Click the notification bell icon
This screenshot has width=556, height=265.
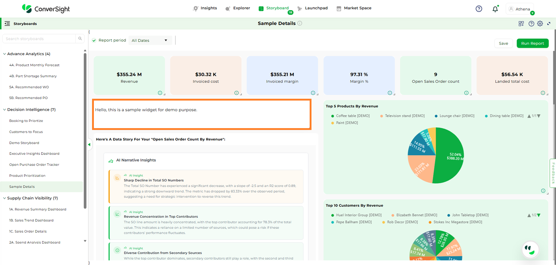(495, 9)
